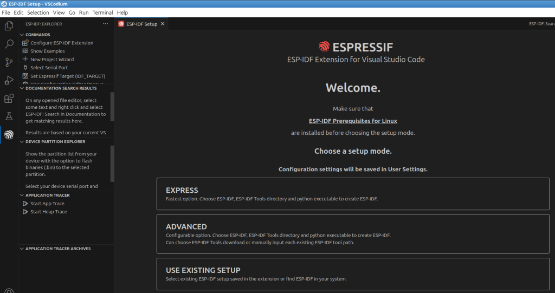Choose the EXPRESS setup mode
This screenshot has width=555, height=293.
[x=353, y=194]
